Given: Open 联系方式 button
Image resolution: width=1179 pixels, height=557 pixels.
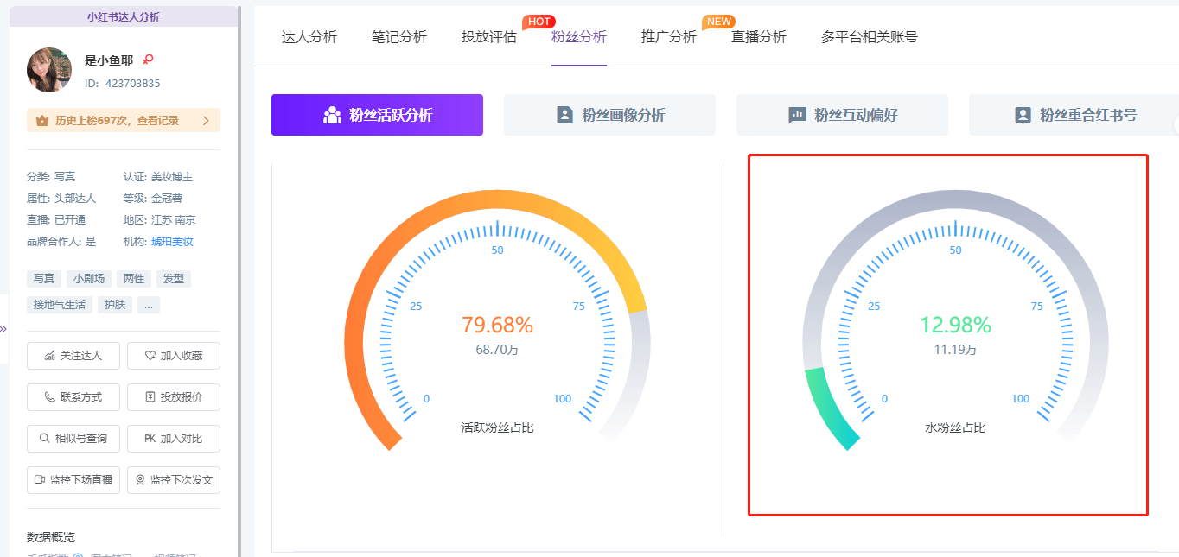Looking at the screenshot, I should tap(73, 397).
